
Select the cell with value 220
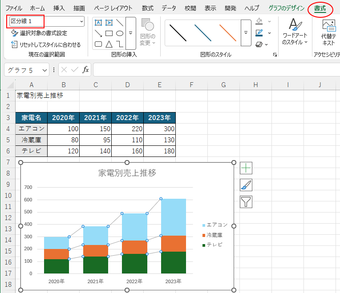tap(127, 129)
